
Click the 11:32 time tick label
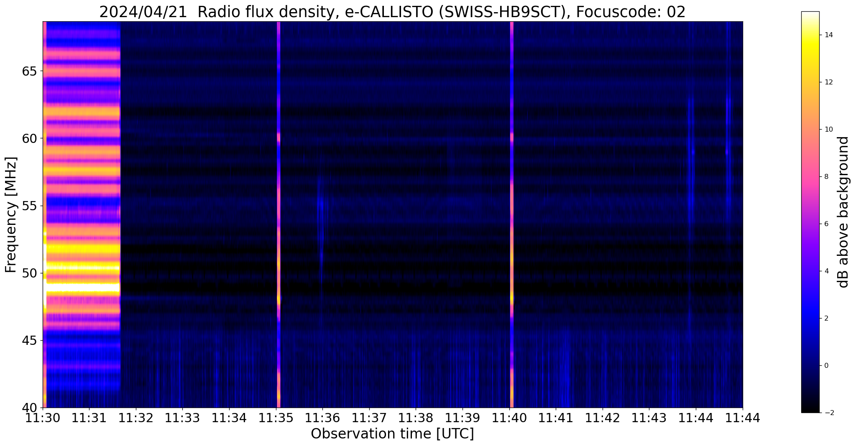136,418
